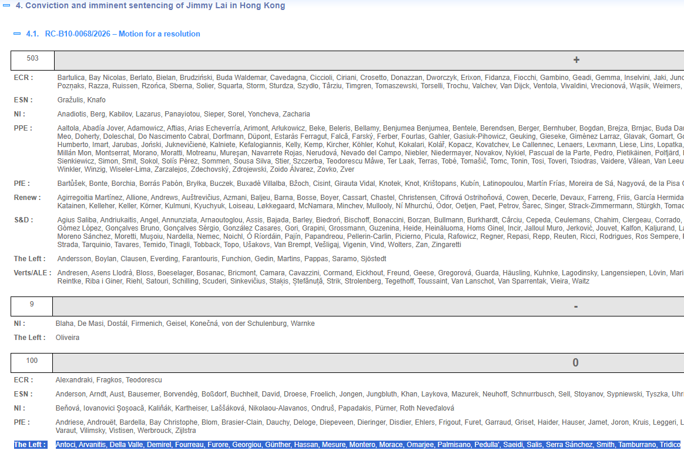Image resolution: width=684 pixels, height=450 pixels.
Task: Select the S&D group label
Action: tap(24, 220)
